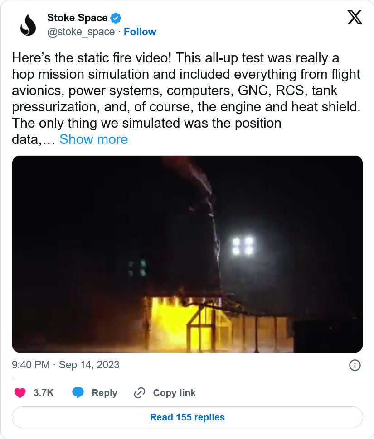Open the X logo link
374x439 pixels.
(355, 18)
